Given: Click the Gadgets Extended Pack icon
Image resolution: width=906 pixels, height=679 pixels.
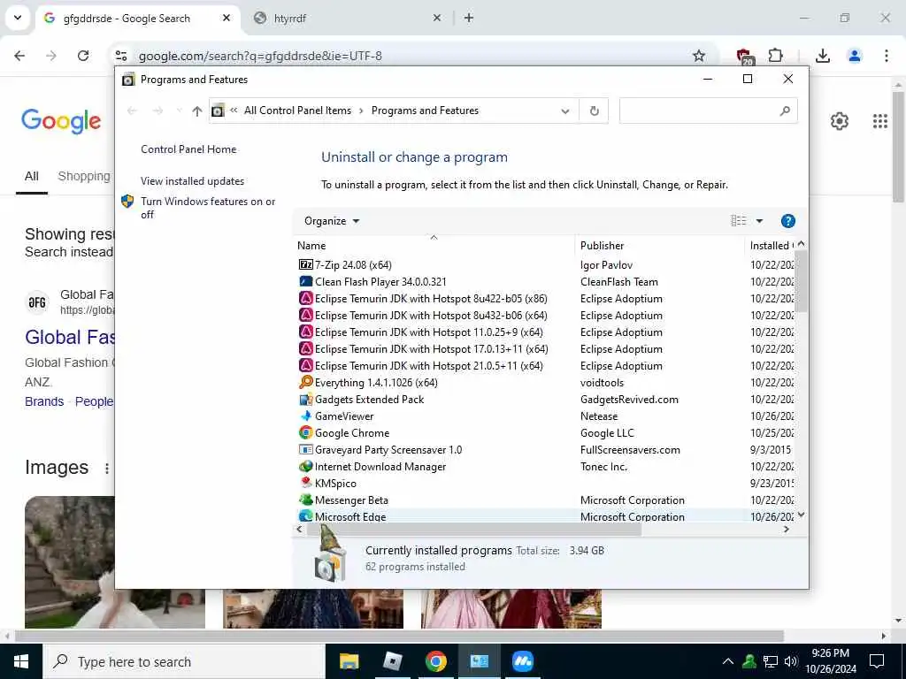Looking at the screenshot, I should click(305, 399).
